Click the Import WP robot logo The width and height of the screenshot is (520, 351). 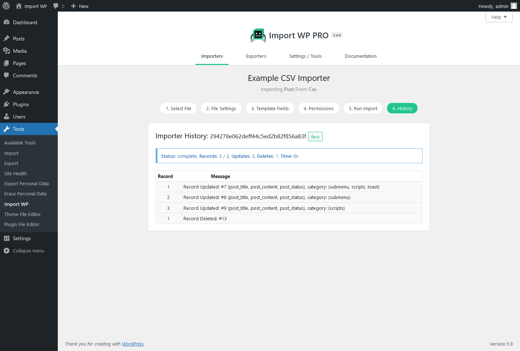(x=259, y=35)
